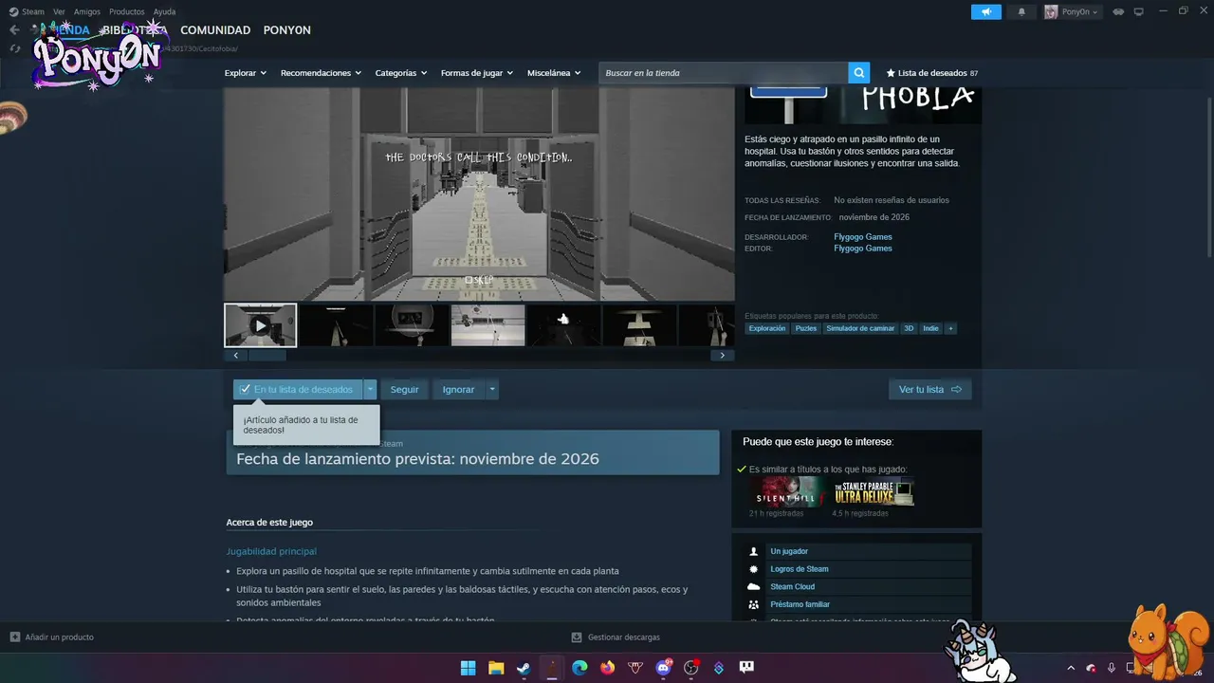
Task: Show hidden system tray icons
Action: [x=1071, y=668]
